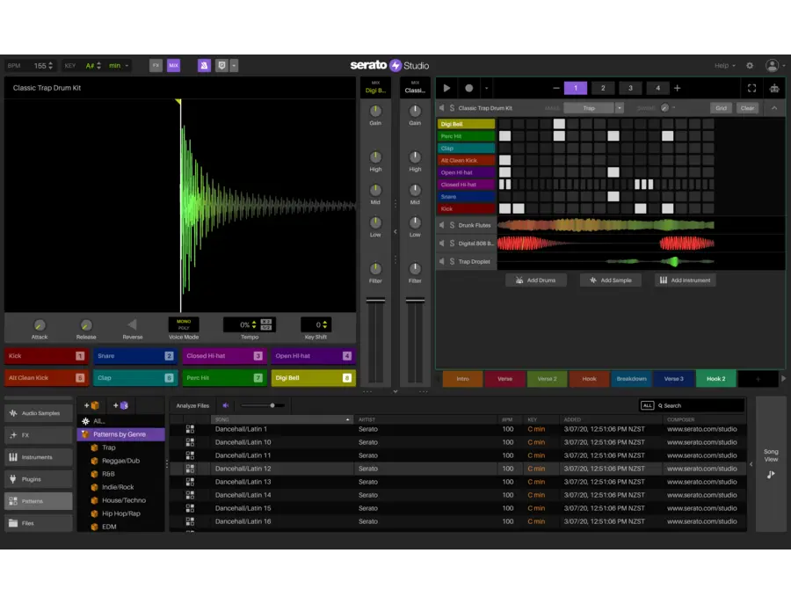The image size is (791, 604).
Task: Select the Hip Hop/Rap genre crate
Action: click(121, 513)
